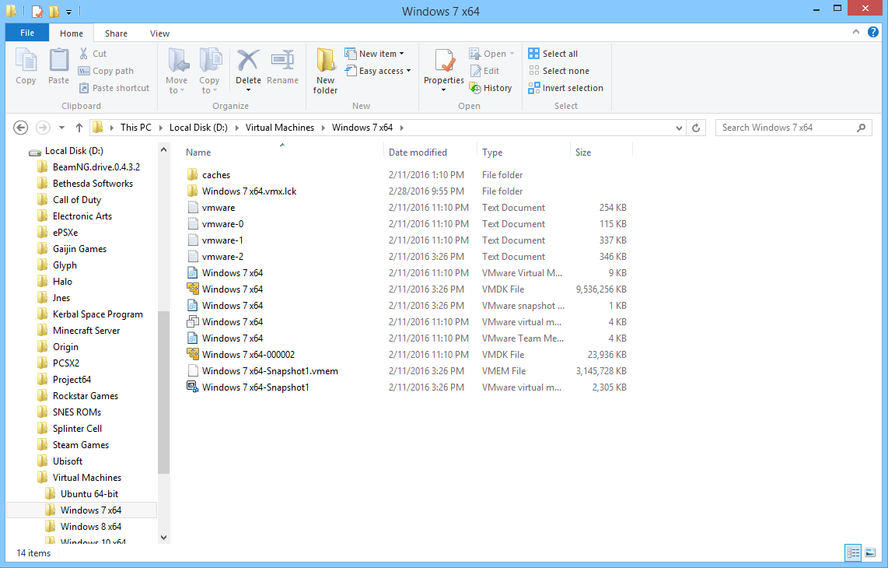Switch to the View ribbon tab

(x=159, y=33)
